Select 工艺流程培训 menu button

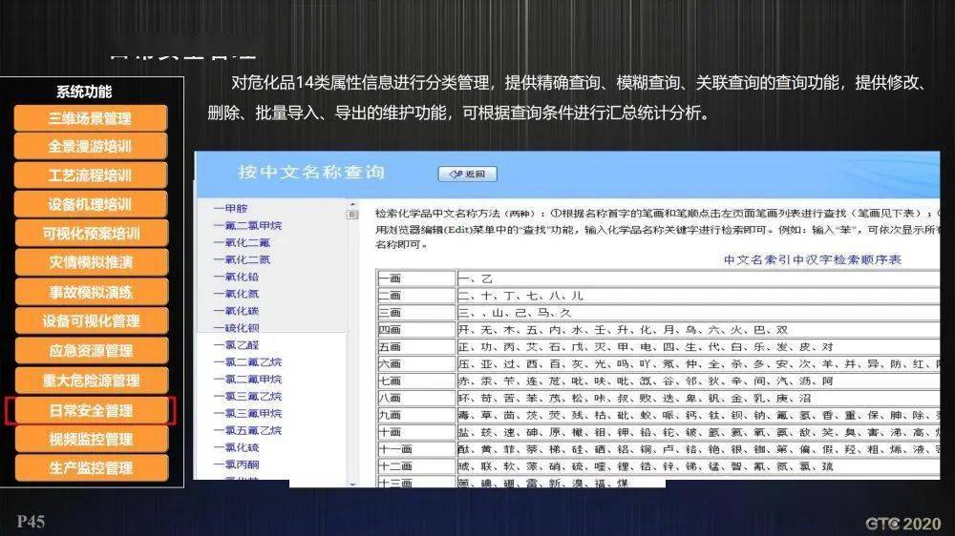[x=91, y=175]
